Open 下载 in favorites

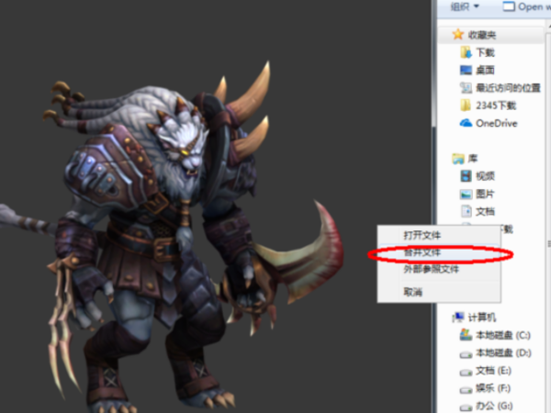(x=485, y=52)
